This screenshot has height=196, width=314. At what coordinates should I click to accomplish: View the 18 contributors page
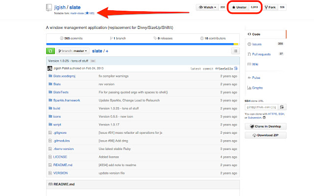pyautogui.click(x=213, y=38)
